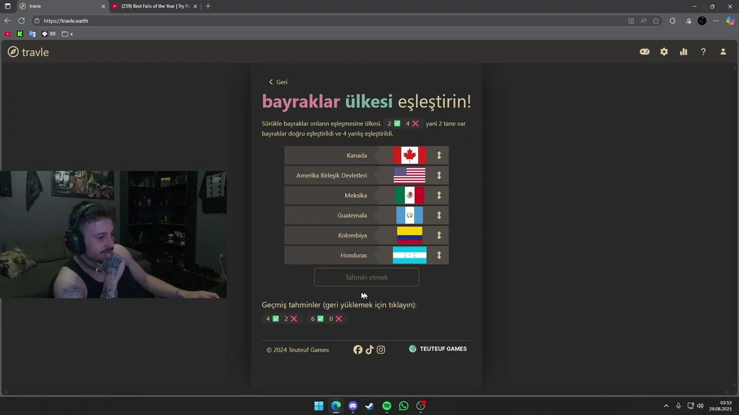The width and height of the screenshot is (739, 415).
Task: Select the Canada flag in Kanada row
Action: pyautogui.click(x=410, y=156)
